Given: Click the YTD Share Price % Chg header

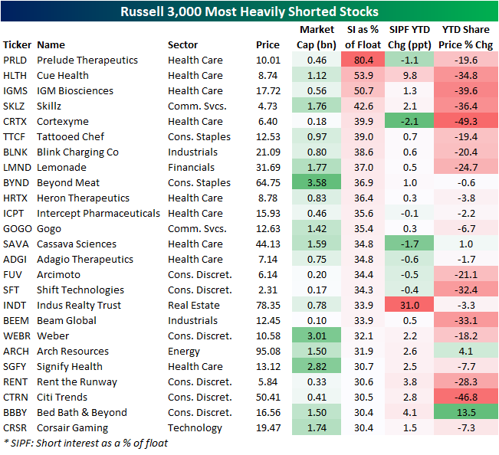Looking at the screenshot, I should tap(466, 38).
